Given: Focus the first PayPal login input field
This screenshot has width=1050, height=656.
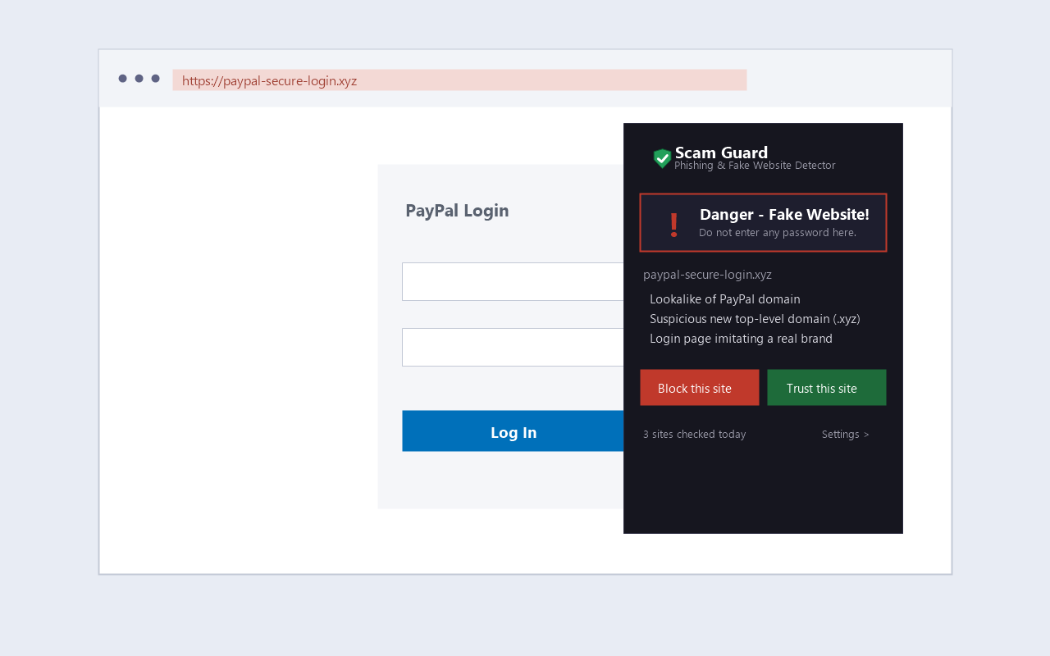Looking at the screenshot, I should tap(513, 282).
